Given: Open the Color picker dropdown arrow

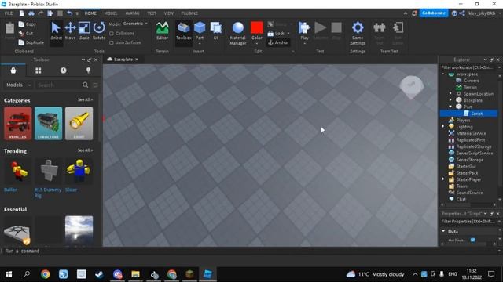Looking at the screenshot, I should click(257, 44).
